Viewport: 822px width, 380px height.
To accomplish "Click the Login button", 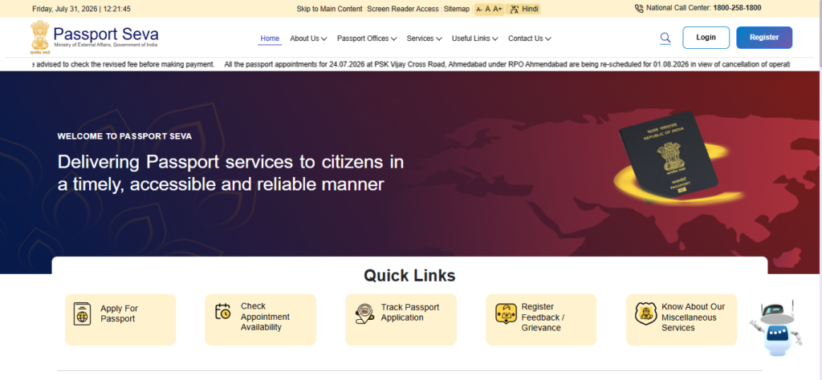I will point(706,38).
